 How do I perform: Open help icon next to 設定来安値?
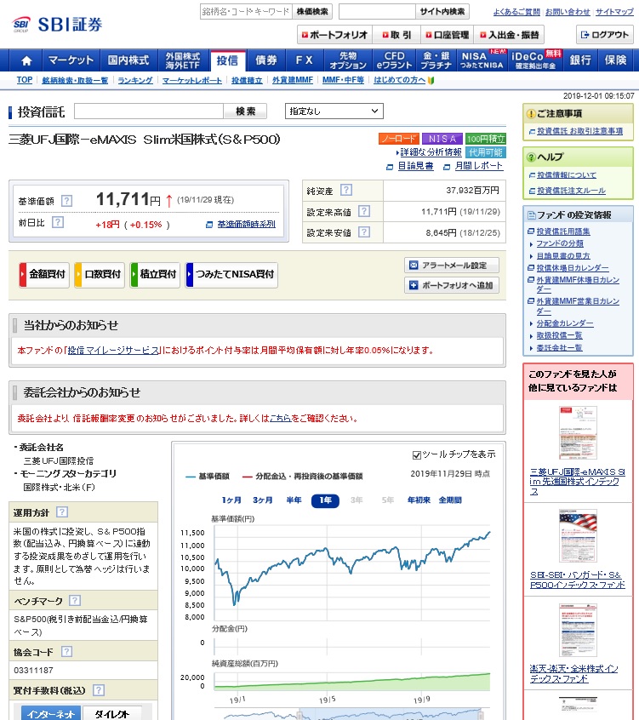click(x=363, y=231)
